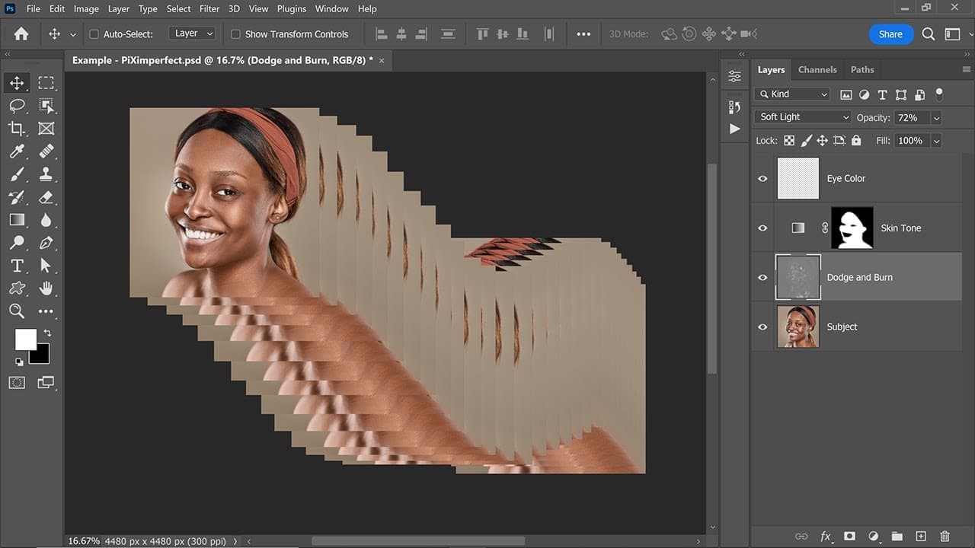The image size is (975, 548).
Task: Hide the Skin Tone layer
Action: pos(762,228)
